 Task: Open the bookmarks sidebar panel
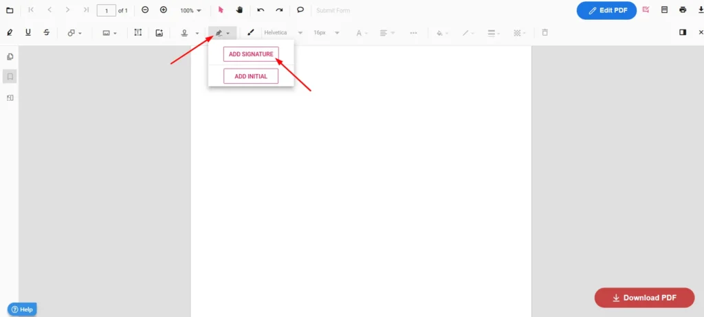(10, 77)
